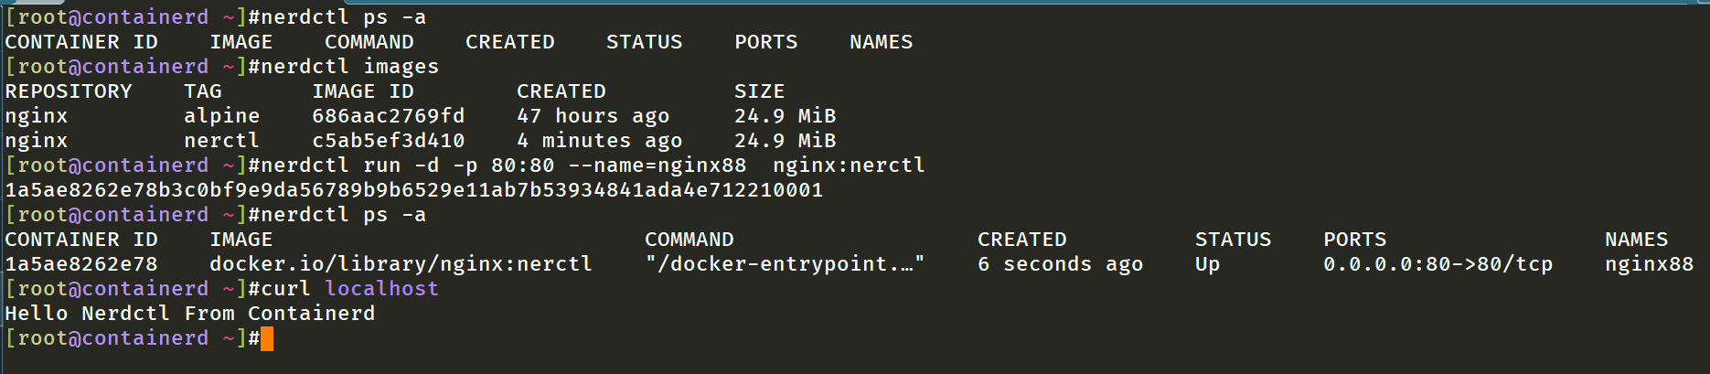Select image ID c5ab5ef3d410

tap(389, 141)
